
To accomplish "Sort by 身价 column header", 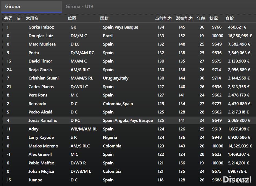I will point(230,18).
